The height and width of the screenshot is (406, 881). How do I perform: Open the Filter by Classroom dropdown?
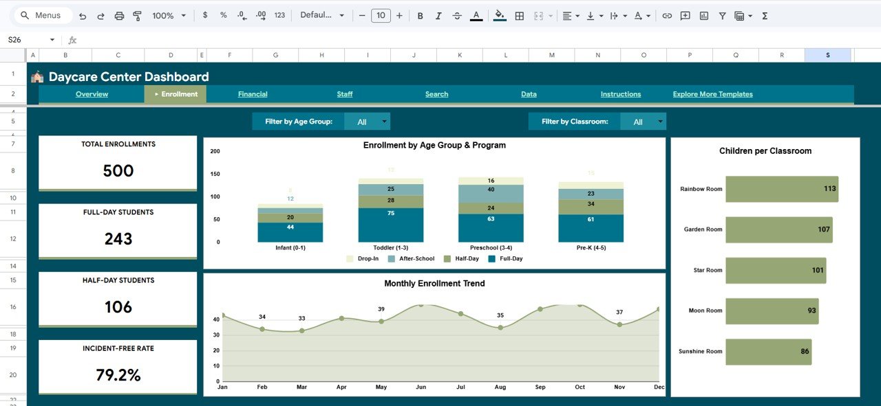(660, 122)
